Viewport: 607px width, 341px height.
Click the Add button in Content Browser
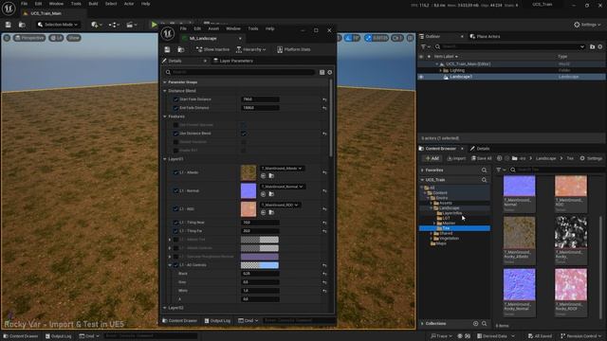click(x=432, y=158)
